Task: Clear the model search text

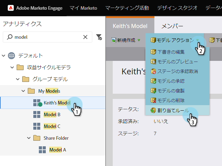Action: 85,37
